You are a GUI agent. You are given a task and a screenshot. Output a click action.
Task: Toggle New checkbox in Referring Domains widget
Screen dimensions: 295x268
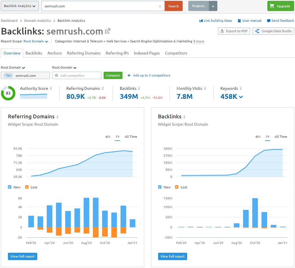10,187
